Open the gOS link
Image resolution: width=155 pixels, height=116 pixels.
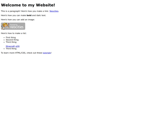(18, 46)
